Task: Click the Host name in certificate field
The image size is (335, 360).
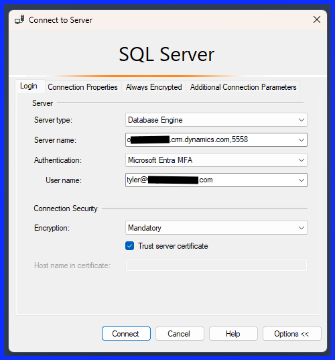Action: pyautogui.click(x=216, y=265)
